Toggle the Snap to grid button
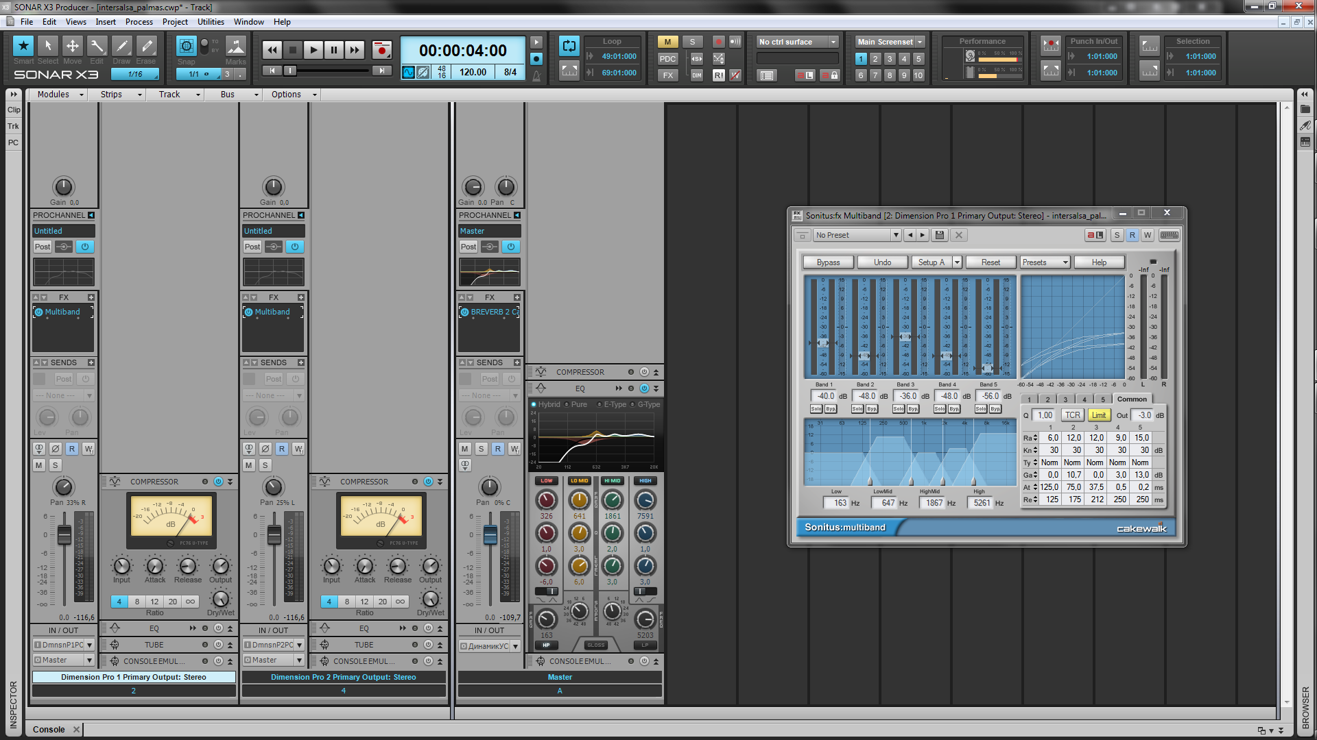The width and height of the screenshot is (1317, 740). [187, 47]
